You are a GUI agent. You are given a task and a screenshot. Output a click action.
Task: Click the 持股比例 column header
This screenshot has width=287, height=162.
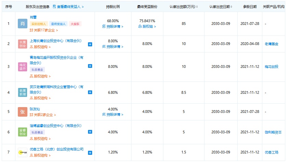tap(113, 7)
